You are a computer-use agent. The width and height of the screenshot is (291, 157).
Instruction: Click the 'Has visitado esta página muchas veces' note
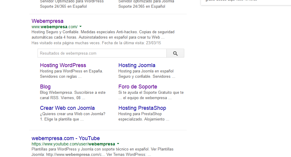96,43
